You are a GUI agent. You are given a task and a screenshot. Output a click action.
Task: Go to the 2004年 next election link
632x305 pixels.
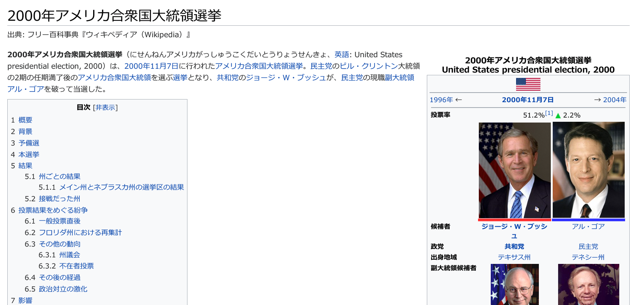(x=615, y=100)
